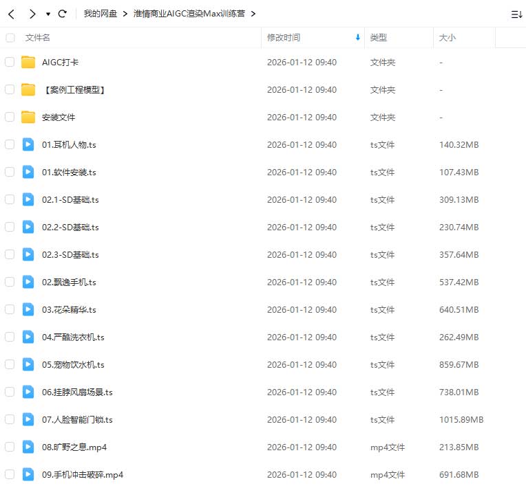Toggle the blue sort-direction arrow
526x488 pixels.
(358, 38)
